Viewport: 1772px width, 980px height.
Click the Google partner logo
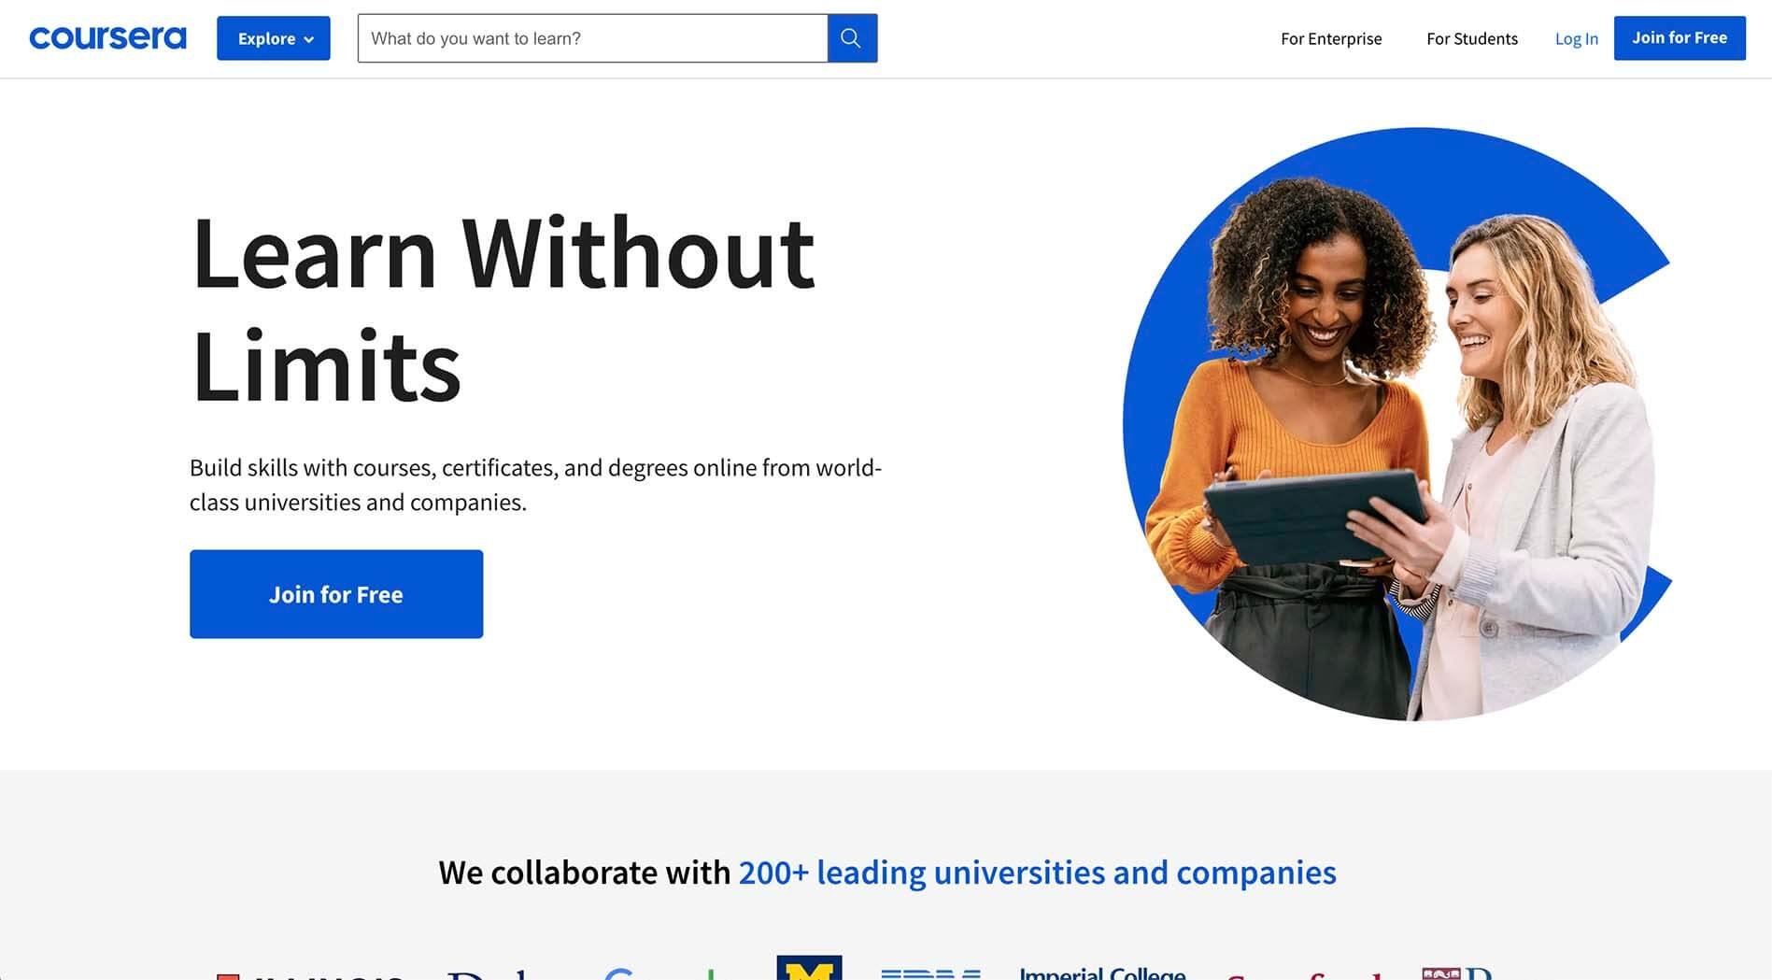click(659, 973)
